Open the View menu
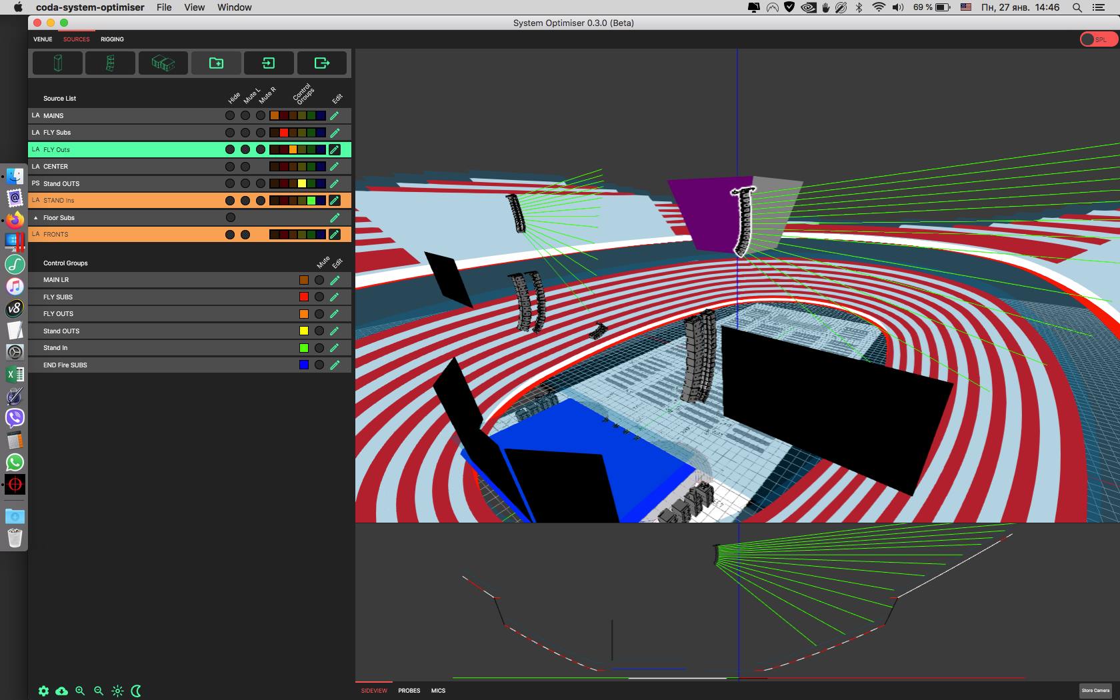This screenshot has width=1120, height=700. tap(194, 7)
